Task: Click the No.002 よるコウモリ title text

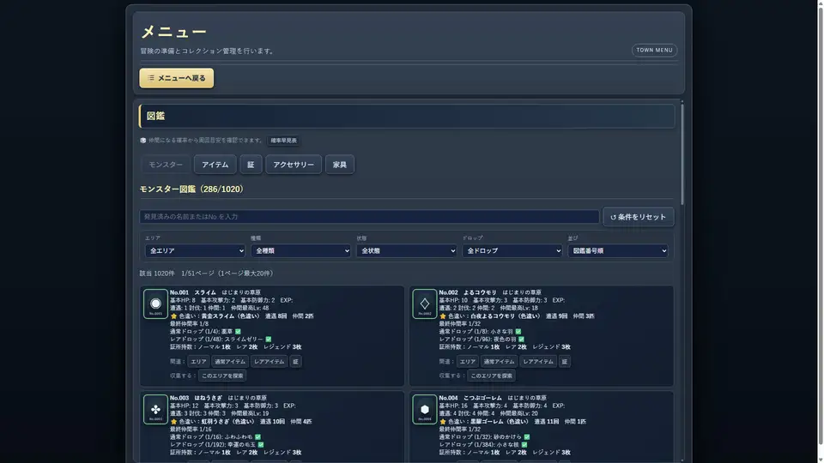Action: pyautogui.click(x=468, y=292)
